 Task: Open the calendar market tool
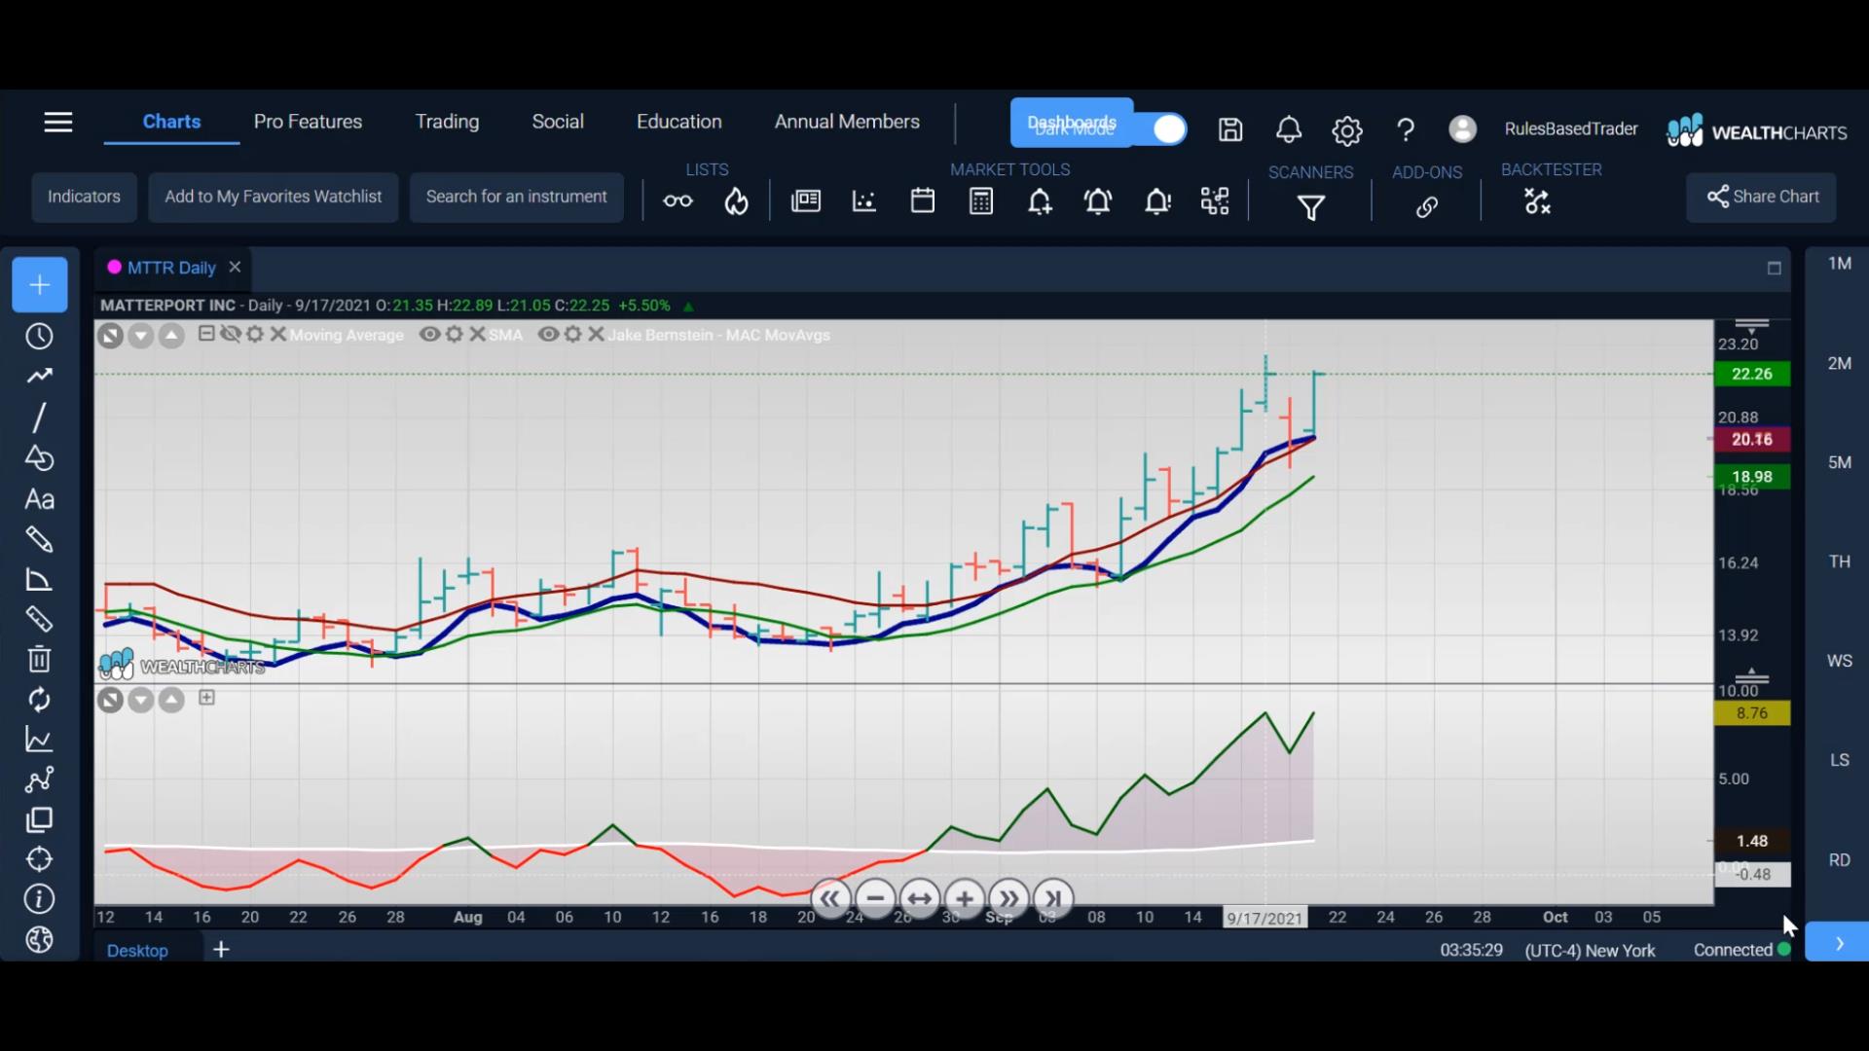923,201
